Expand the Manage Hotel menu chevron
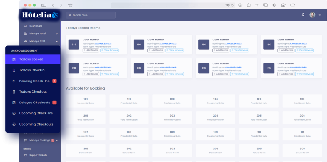Viewport: 327px width, 162px height. (x=57, y=34)
